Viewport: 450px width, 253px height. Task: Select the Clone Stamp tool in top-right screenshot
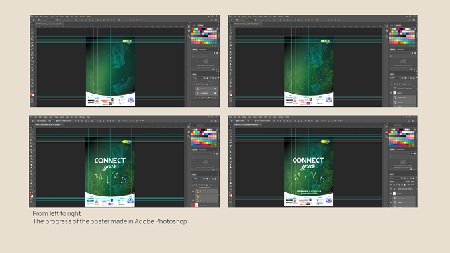tap(230, 52)
